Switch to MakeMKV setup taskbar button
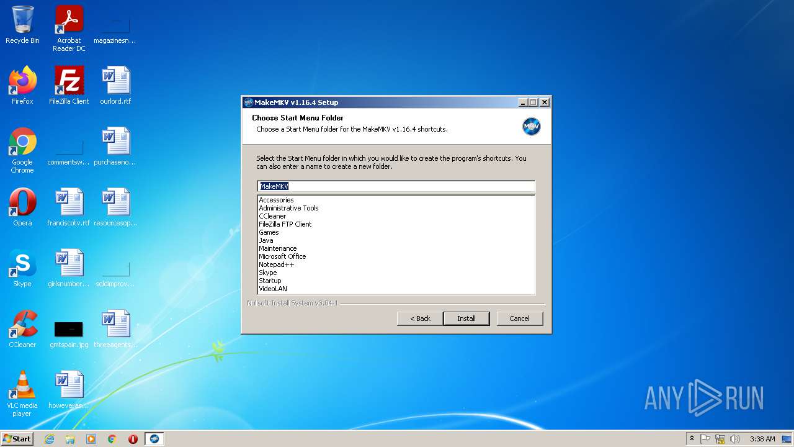Image resolution: width=794 pixels, height=447 pixels. [x=154, y=439]
